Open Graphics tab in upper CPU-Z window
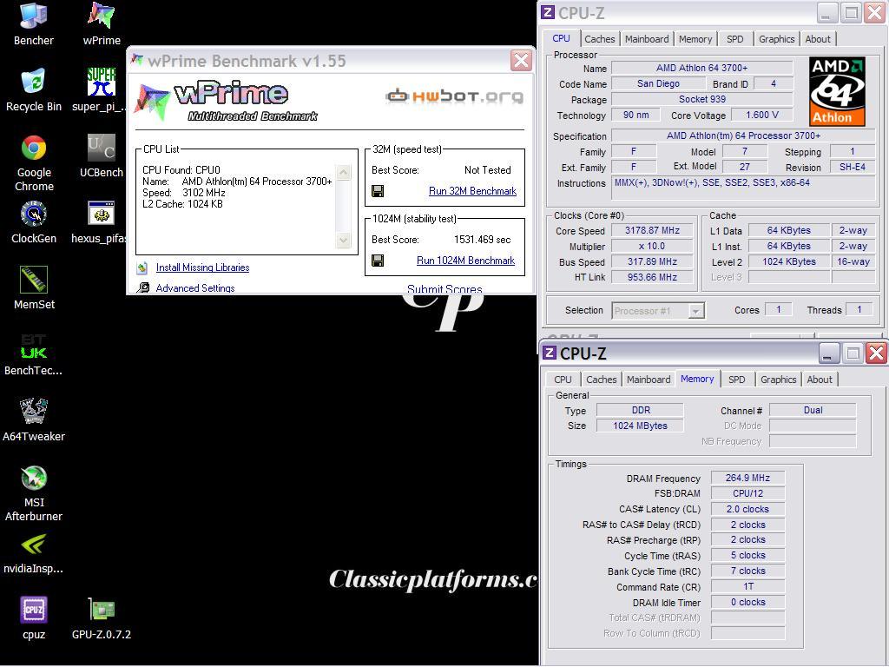This screenshot has width=889, height=667. click(x=776, y=39)
